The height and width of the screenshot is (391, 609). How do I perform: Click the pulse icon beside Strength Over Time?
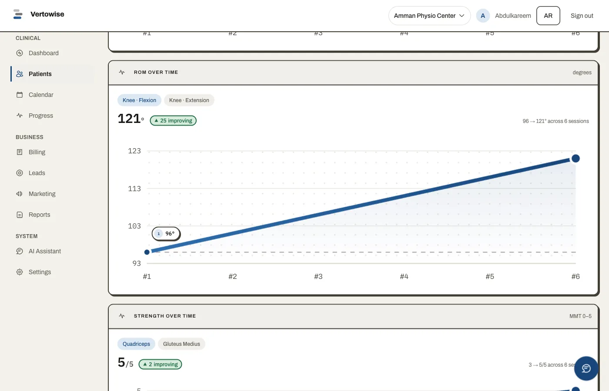point(122,316)
